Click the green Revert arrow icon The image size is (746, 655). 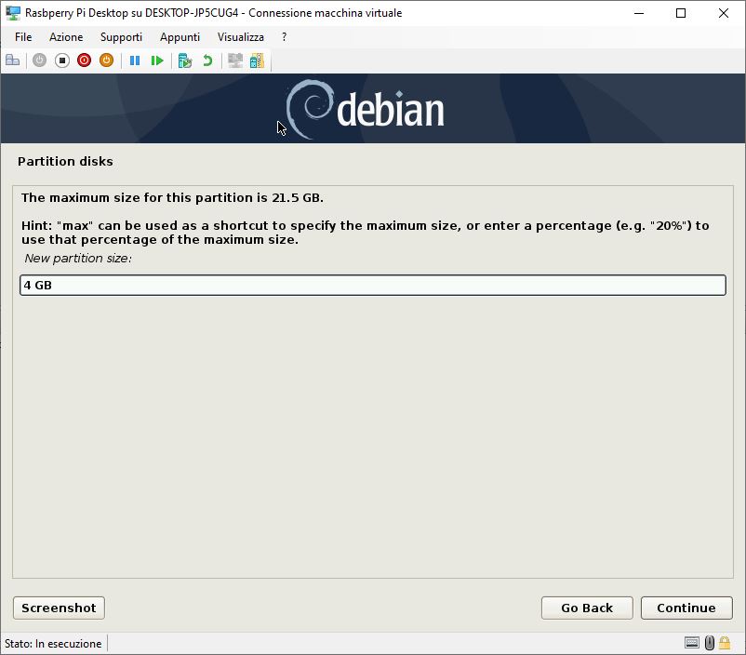207,60
